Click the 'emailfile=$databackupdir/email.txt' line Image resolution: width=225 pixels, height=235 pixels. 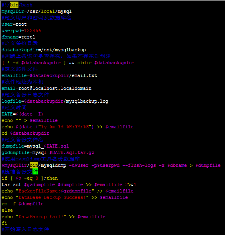point(49,75)
